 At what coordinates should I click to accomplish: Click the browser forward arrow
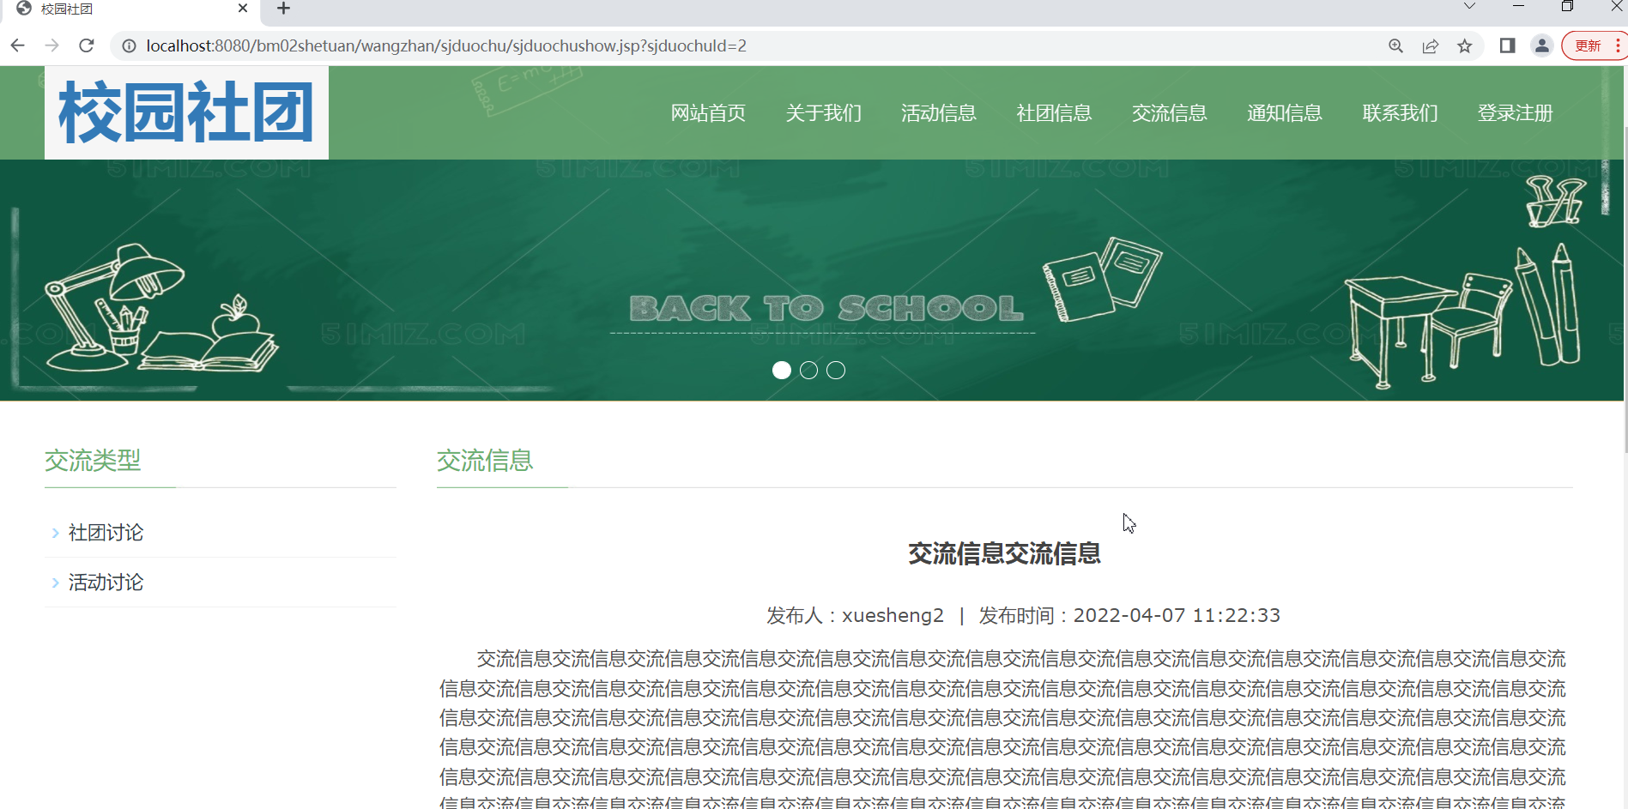tap(51, 45)
